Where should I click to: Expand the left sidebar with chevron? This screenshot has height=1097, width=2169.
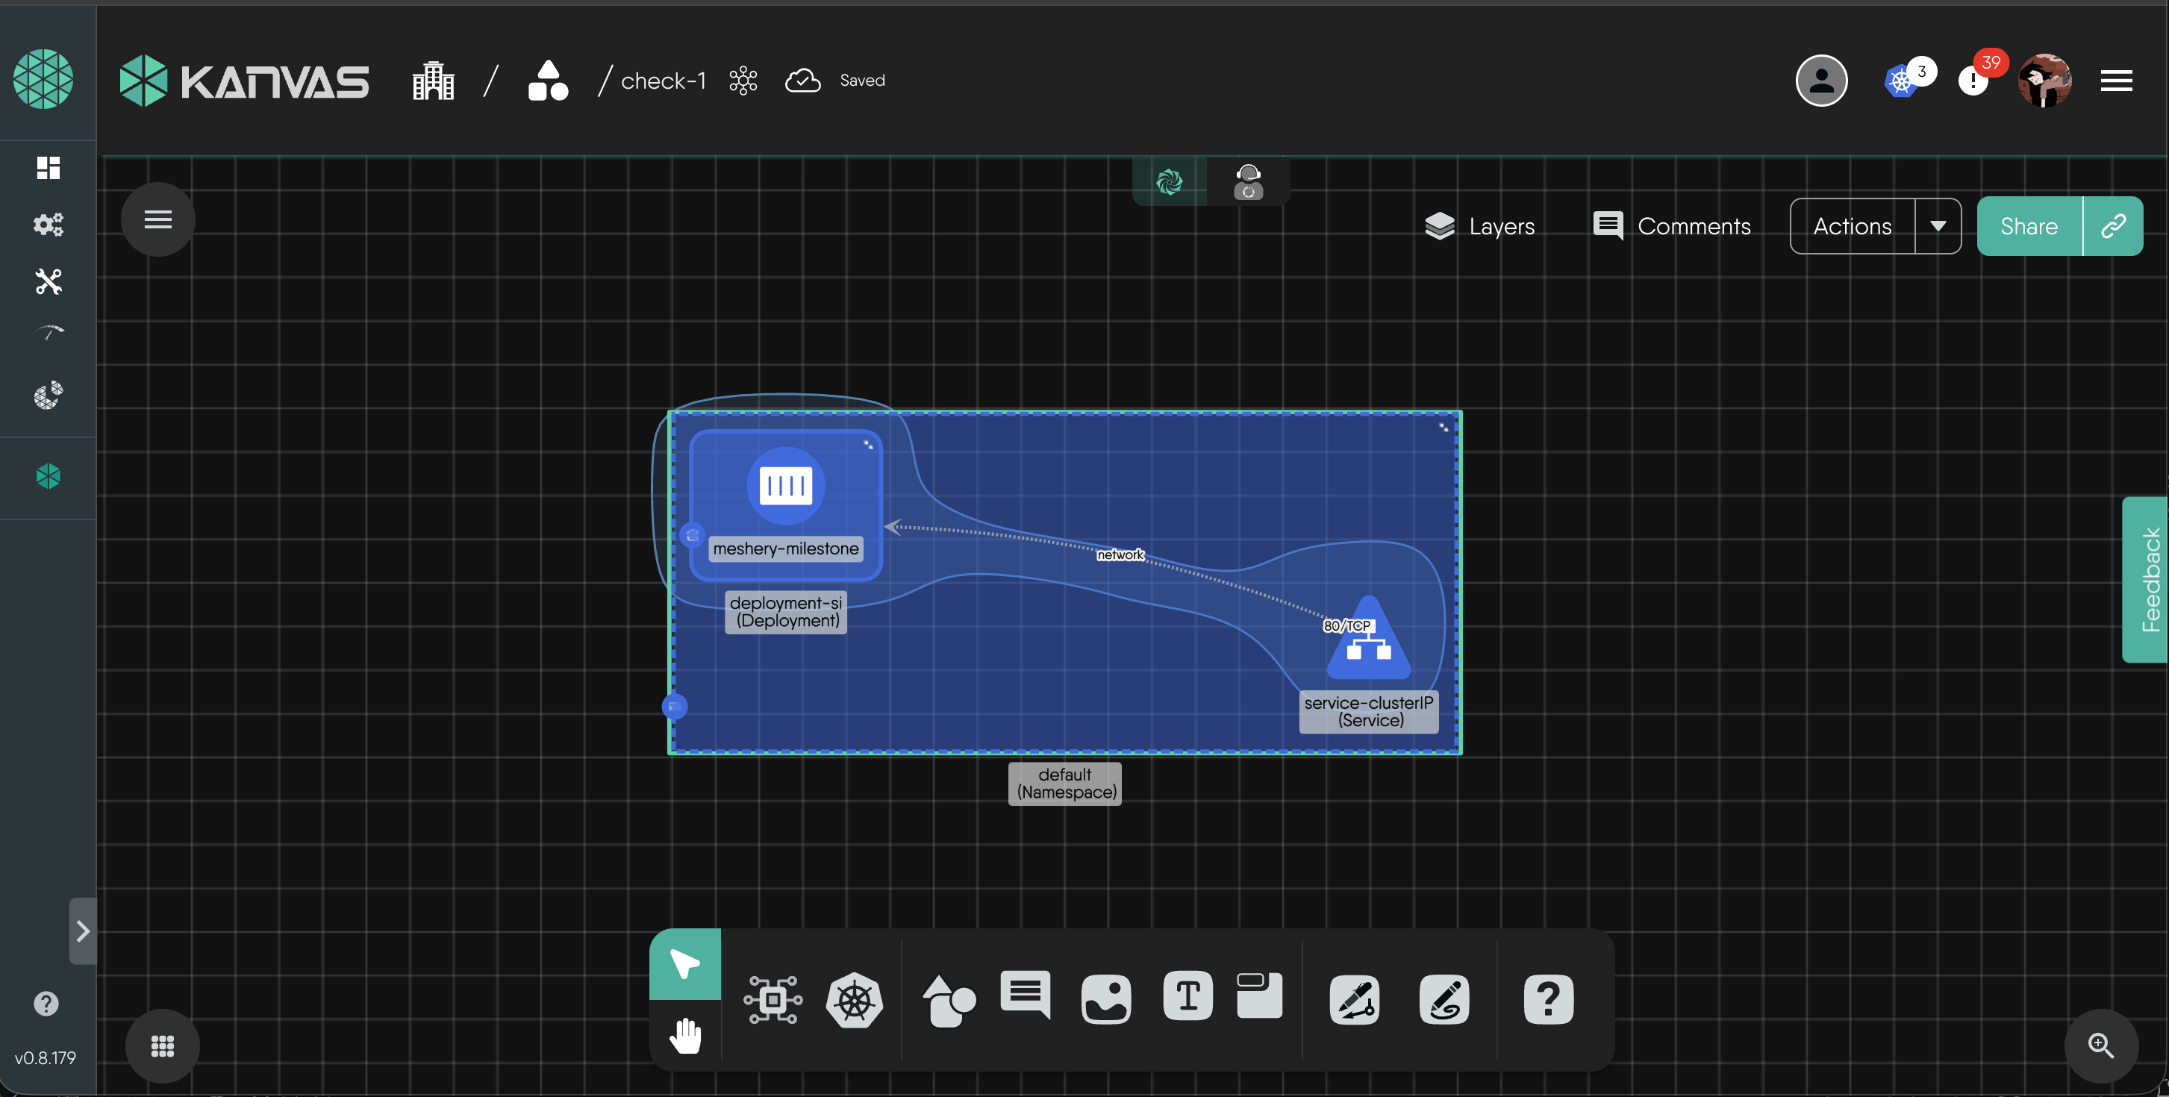(83, 931)
